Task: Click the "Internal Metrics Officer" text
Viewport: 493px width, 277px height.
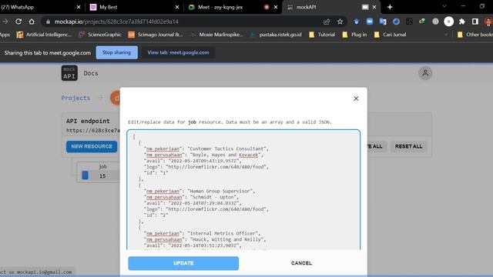Action: 224,233
